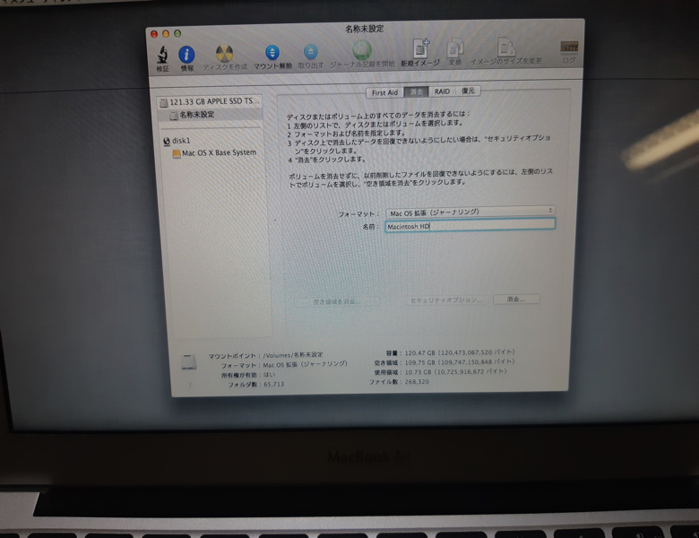Open the フォーマット format dropdown
The width and height of the screenshot is (699, 538).
[x=470, y=212]
